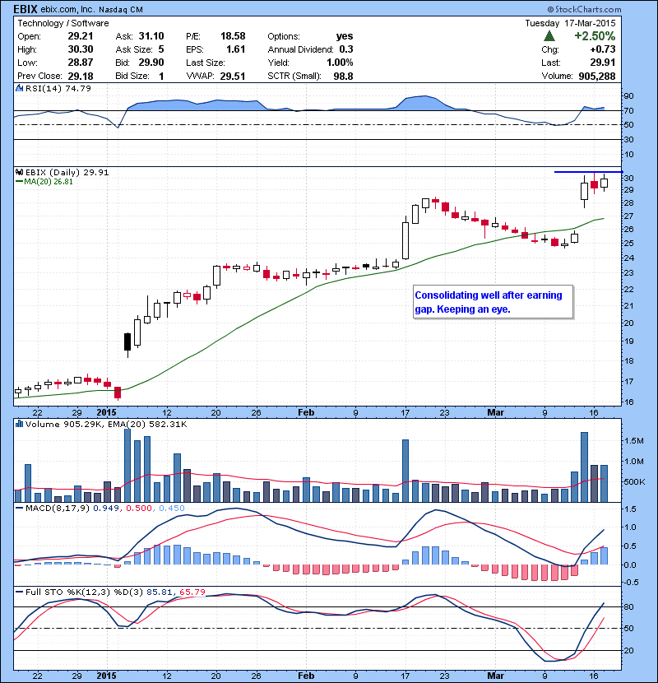This screenshot has height=683, width=658.
Task: Click the 27 price axis label
Action: coord(629,216)
